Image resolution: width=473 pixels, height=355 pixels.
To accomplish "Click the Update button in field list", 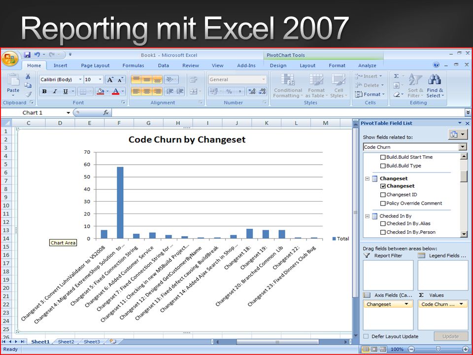I will tap(451, 336).
